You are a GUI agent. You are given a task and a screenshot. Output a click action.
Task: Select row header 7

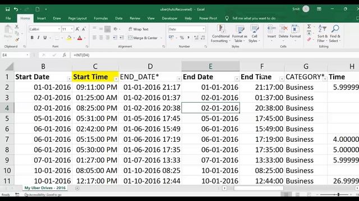tap(7, 139)
